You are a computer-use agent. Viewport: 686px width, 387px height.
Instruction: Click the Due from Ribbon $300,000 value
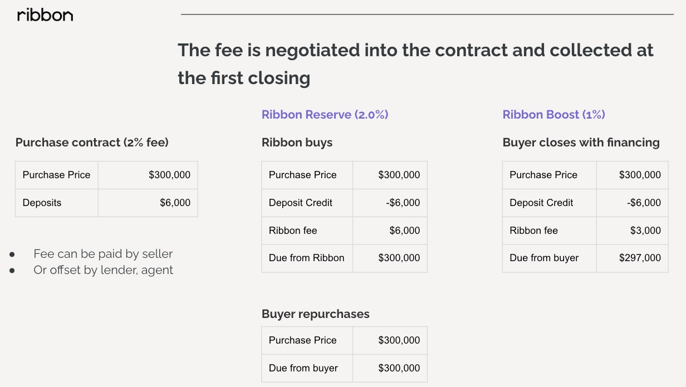point(390,258)
